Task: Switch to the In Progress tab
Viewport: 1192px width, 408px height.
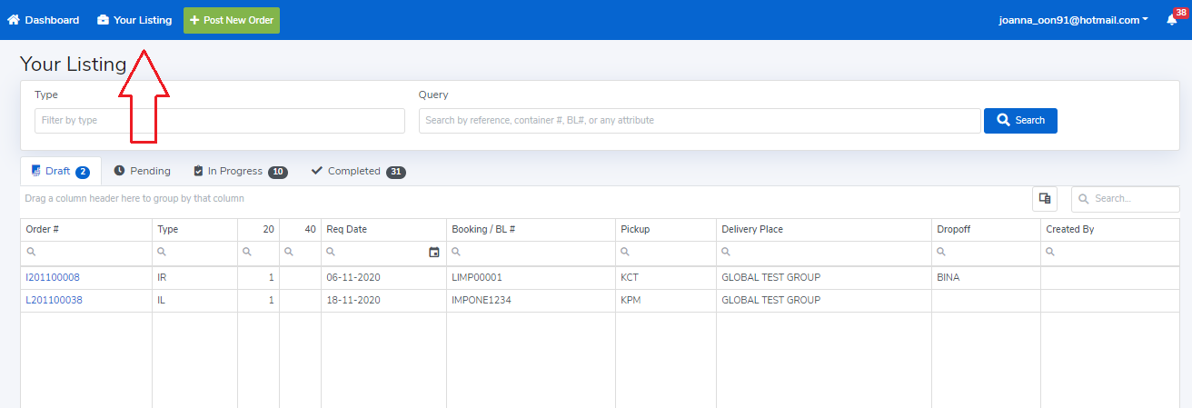Action: pyautogui.click(x=240, y=171)
